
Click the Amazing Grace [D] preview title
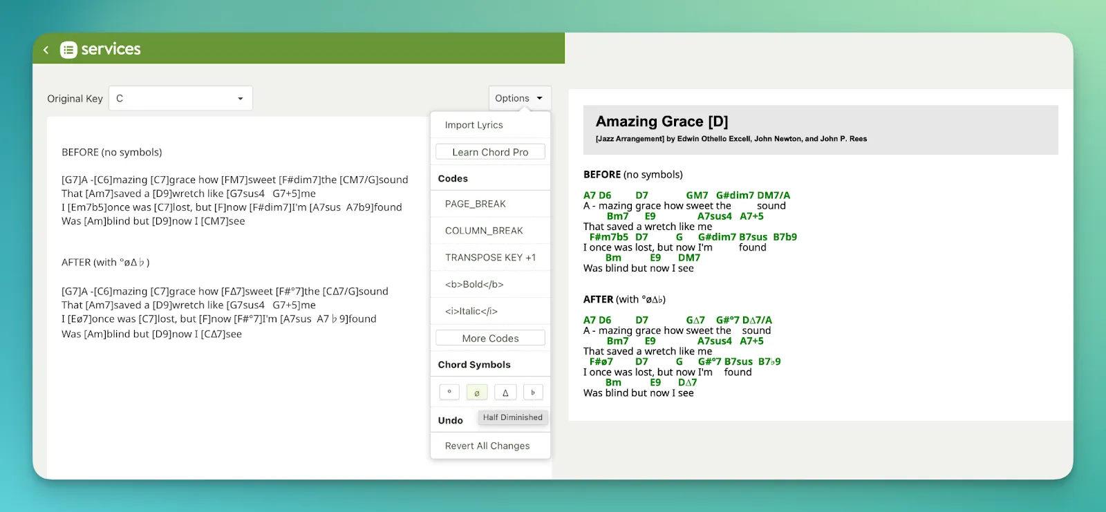pyautogui.click(x=662, y=122)
